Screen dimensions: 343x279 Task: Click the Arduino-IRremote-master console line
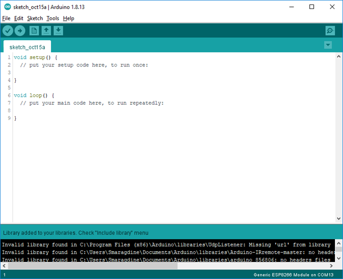coord(168,252)
